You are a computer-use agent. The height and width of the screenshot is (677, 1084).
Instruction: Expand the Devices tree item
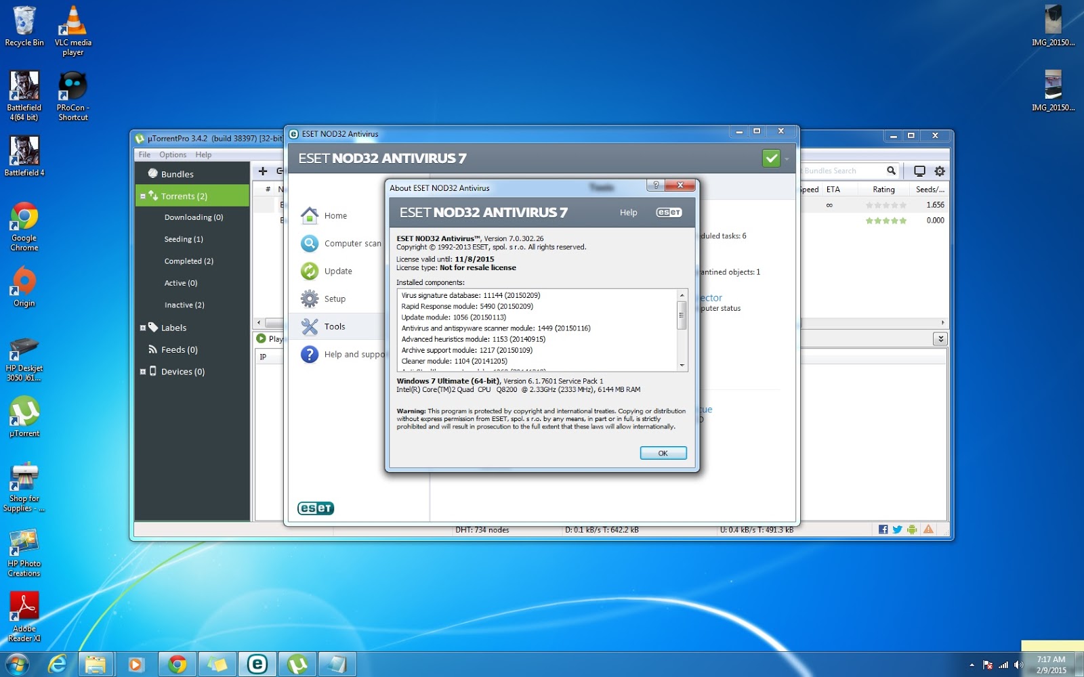coord(142,372)
